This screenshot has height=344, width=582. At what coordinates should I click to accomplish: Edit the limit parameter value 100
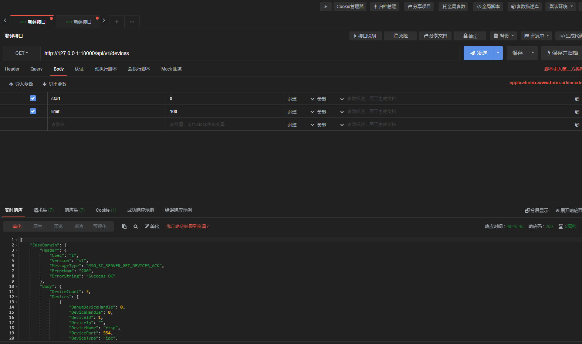click(225, 112)
